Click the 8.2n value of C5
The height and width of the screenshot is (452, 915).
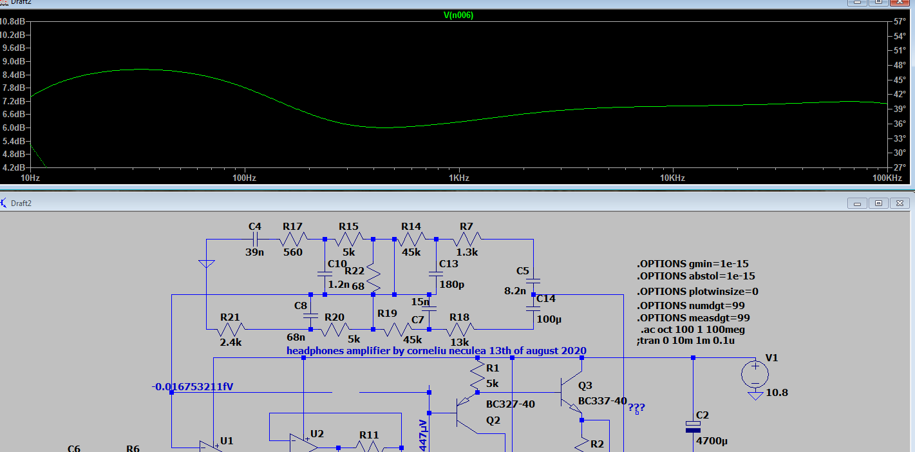[515, 291]
